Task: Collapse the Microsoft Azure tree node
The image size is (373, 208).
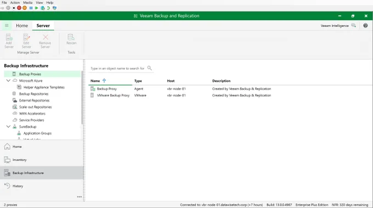Action: (8, 81)
